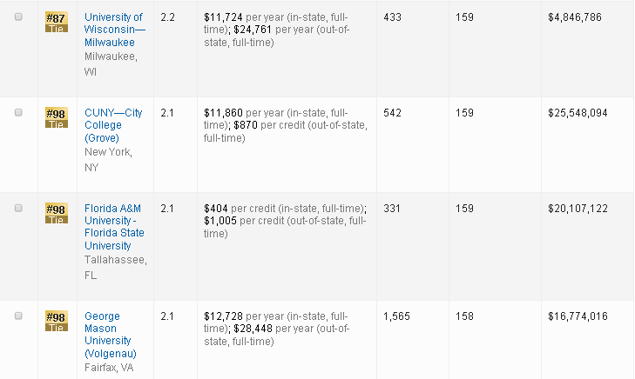The width and height of the screenshot is (635, 379).
Task: Click Florida A&M's #98 Tie rank badge
Action: coord(56,213)
